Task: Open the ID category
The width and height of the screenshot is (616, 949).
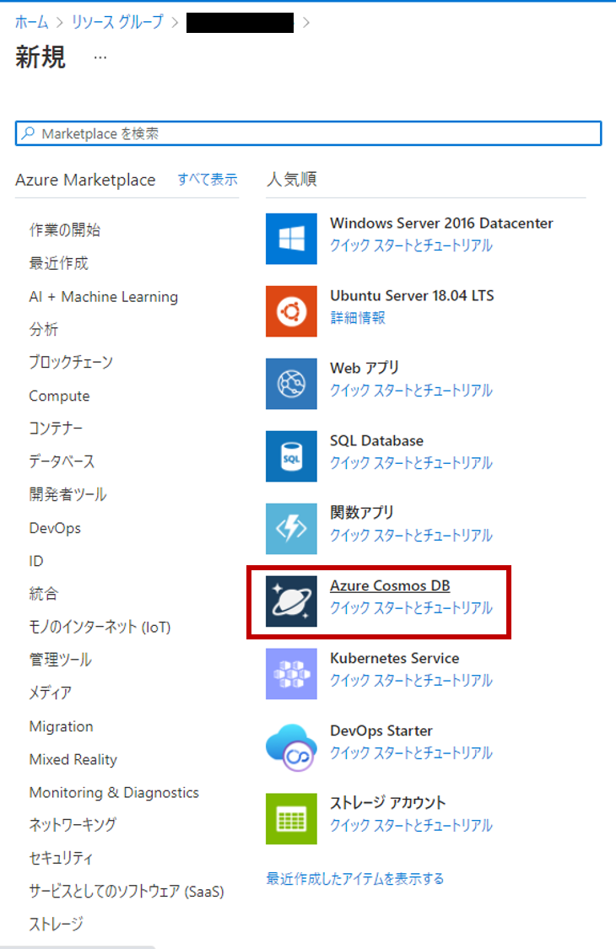Action: tap(36, 561)
